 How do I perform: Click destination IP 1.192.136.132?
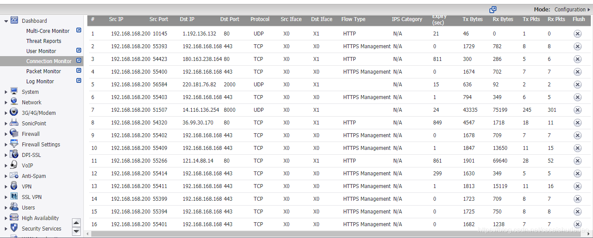(199, 34)
